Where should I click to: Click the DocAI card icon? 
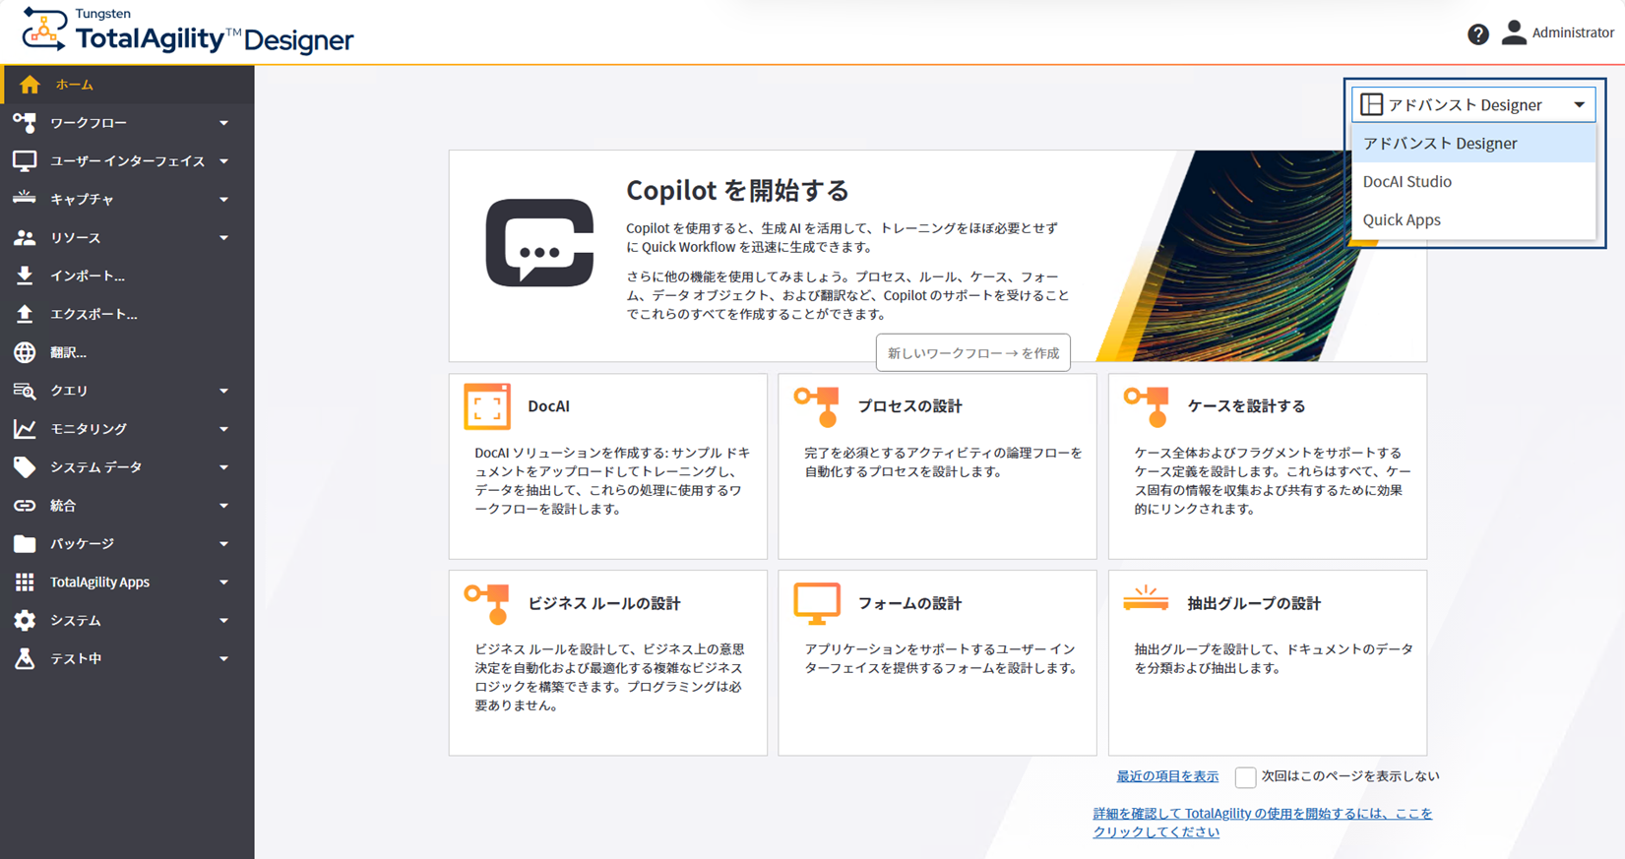click(487, 406)
